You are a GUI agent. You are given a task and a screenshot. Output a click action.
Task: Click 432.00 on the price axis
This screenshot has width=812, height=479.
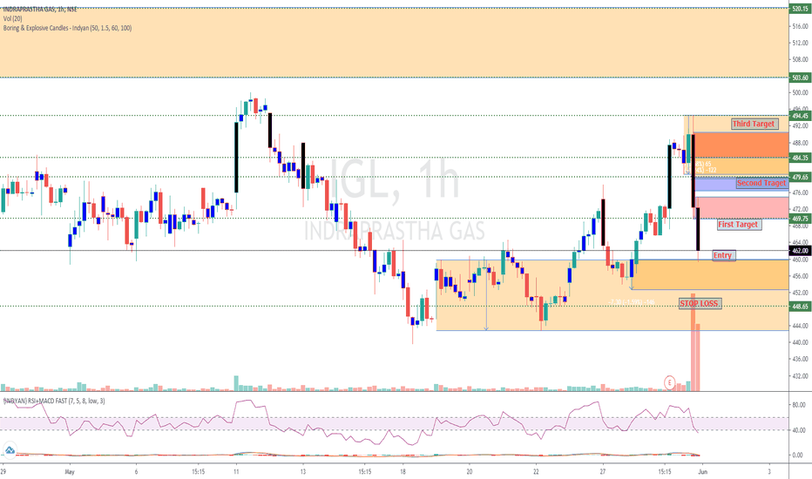click(x=800, y=376)
